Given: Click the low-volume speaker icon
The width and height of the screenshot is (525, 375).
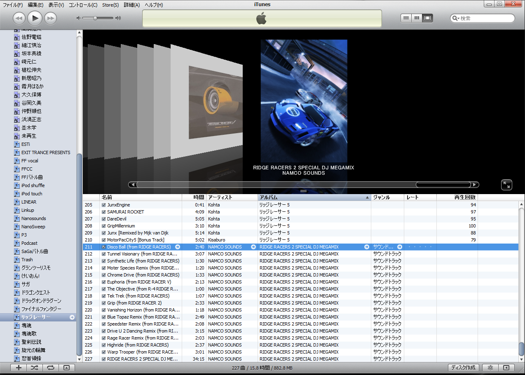Looking at the screenshot, I should 78,18.
